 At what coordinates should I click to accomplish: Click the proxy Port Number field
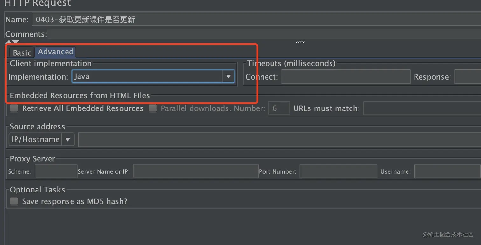pos(338,171)
